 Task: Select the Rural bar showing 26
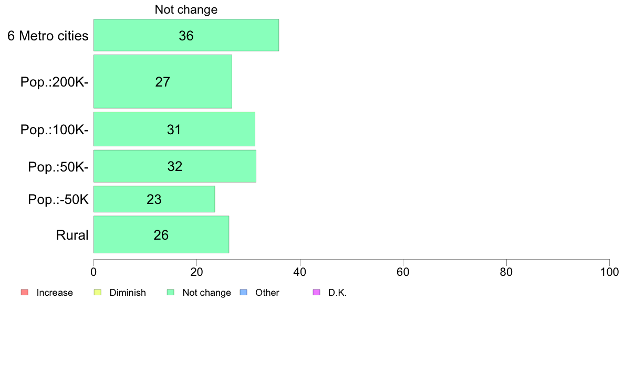tap(161, 234)
